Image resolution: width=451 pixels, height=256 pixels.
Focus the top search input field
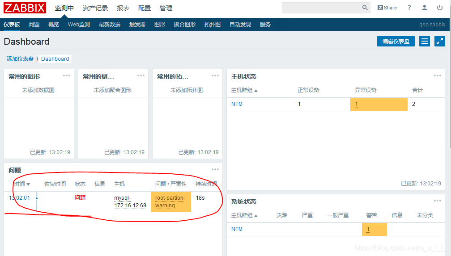pos(322,8)
